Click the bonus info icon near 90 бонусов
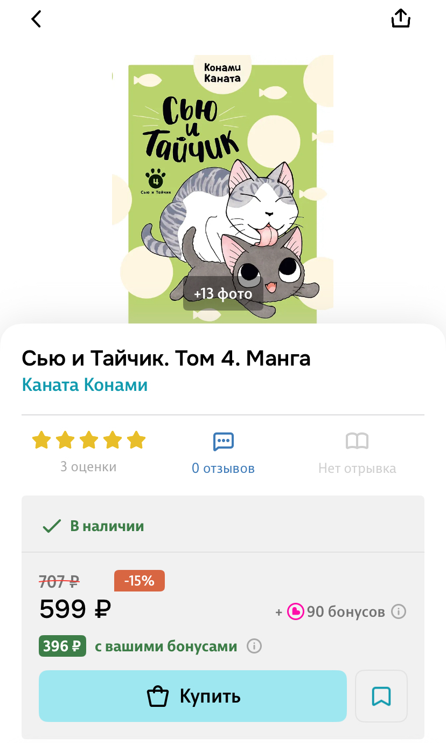The height and width of the screenshot is (743, 446). (398, 611)
